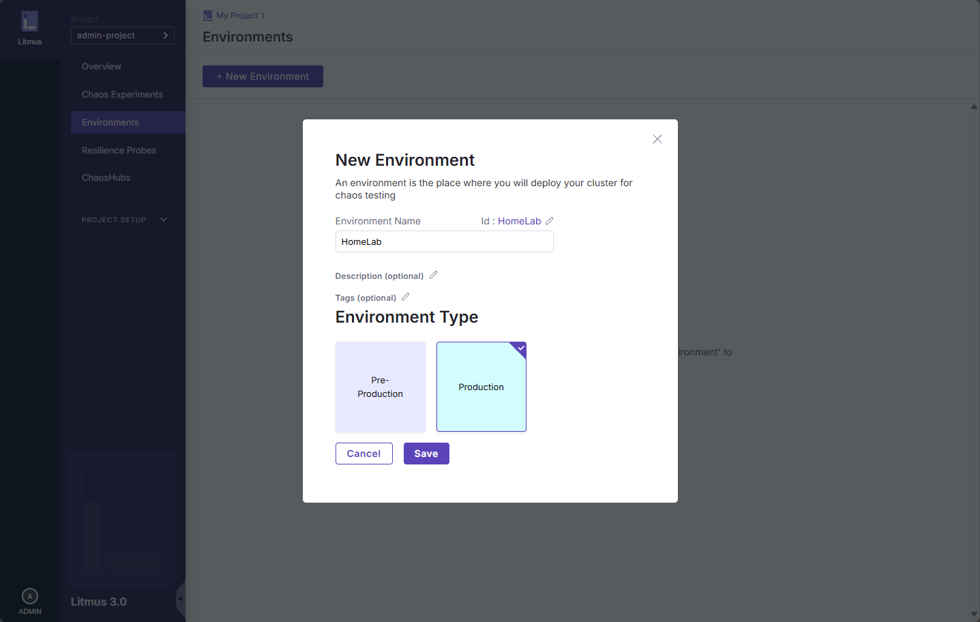The width and height of the screenshot is (980, 622).
Task: Go to Resilience Probes page
Action: [x=119, y=150]
